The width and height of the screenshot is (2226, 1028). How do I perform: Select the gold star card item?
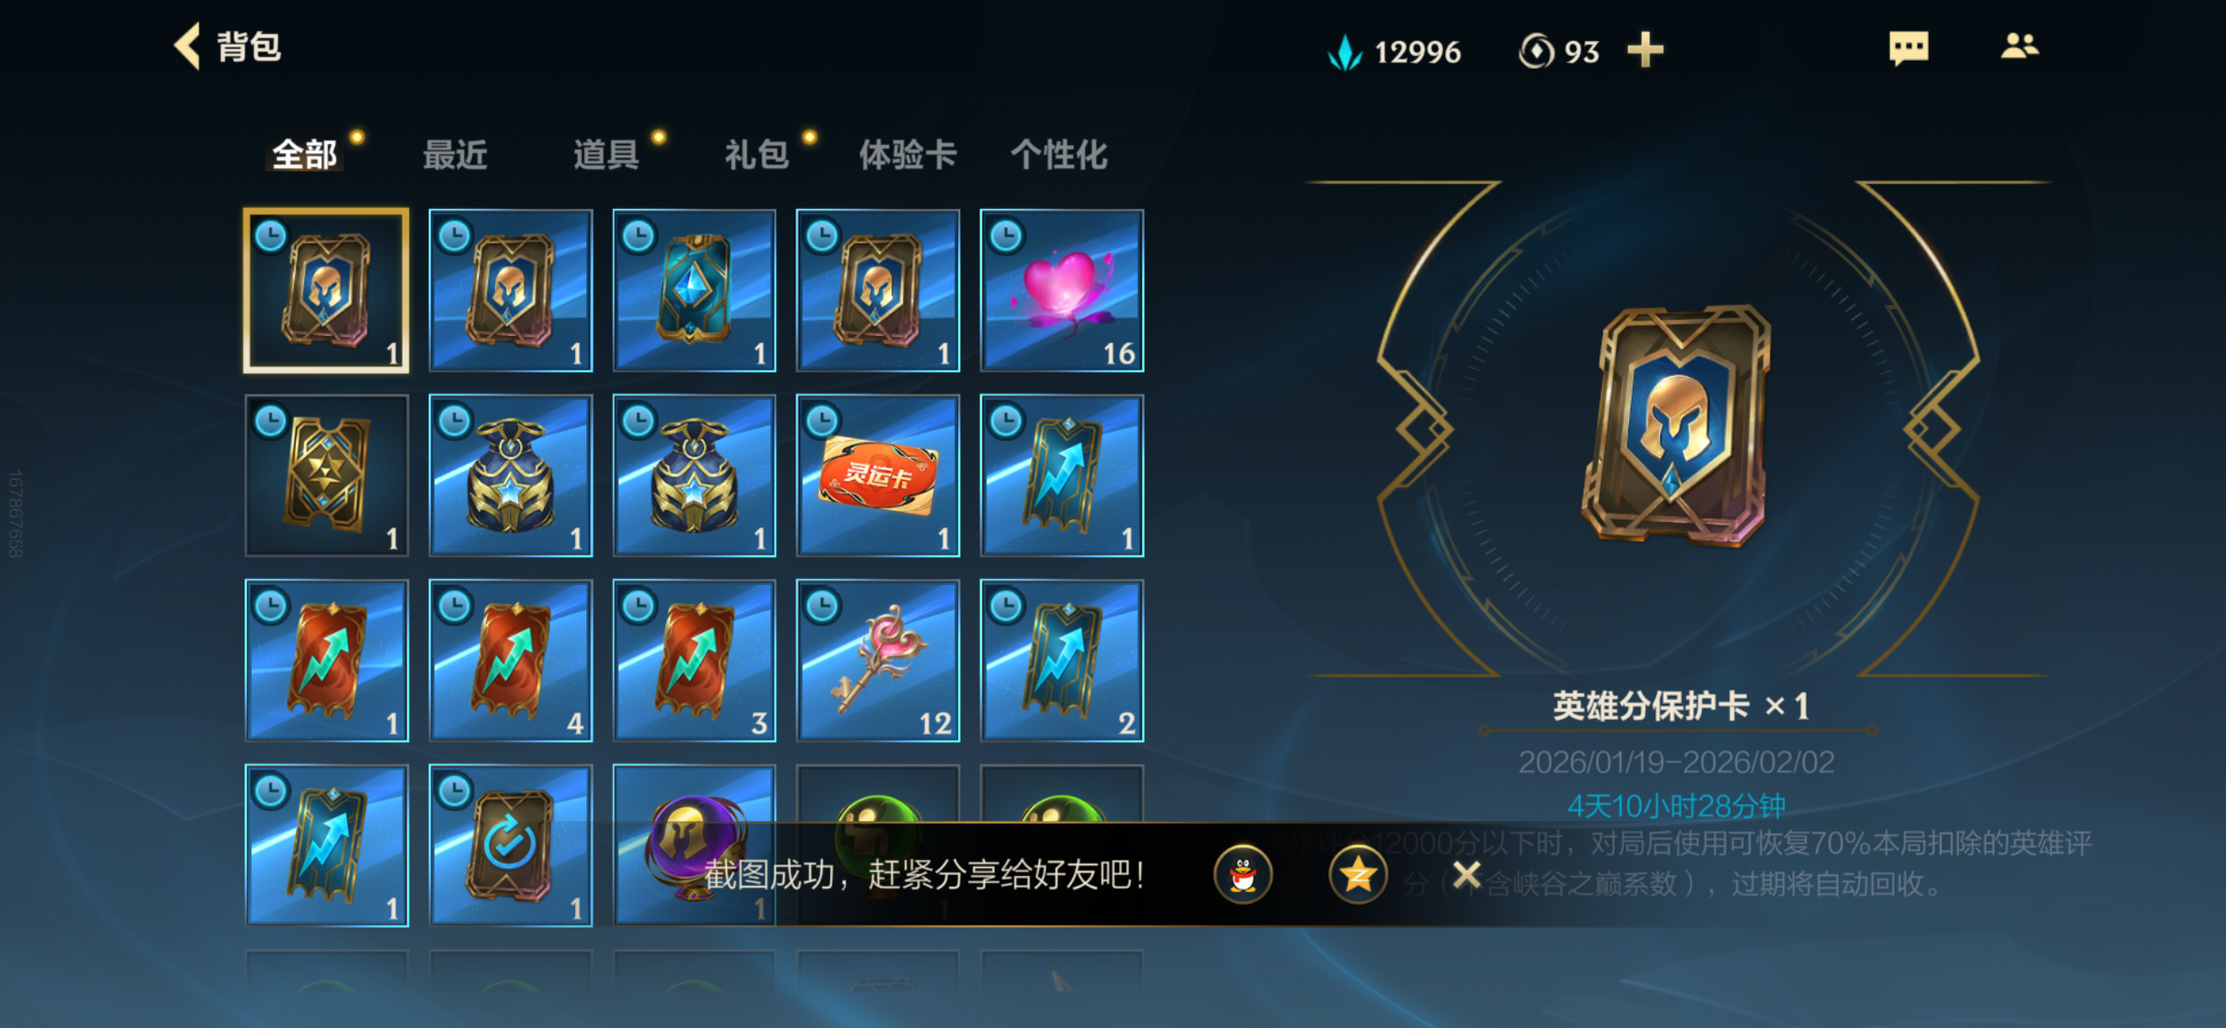pos(327,475)
